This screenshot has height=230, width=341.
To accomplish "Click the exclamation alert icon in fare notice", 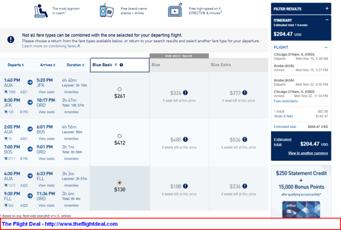I will pyautogui.click(x=11, y=40).
